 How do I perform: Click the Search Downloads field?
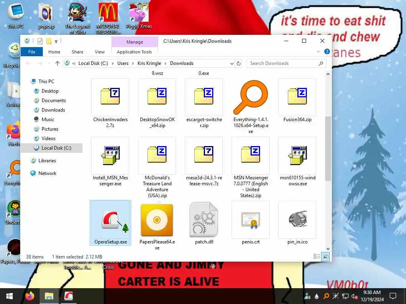coord(286,63)
